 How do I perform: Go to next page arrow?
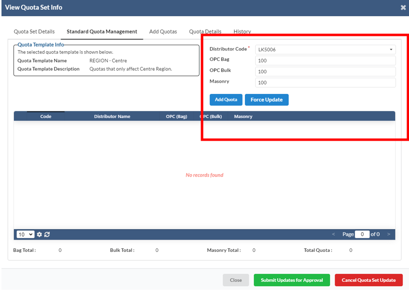[389, 234]
